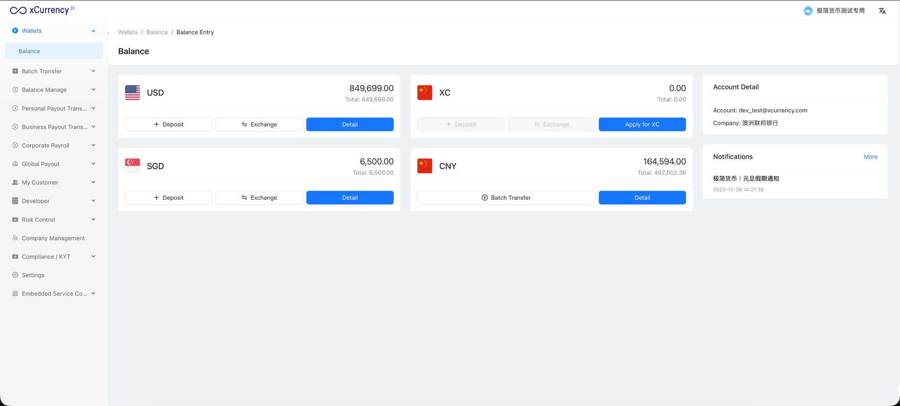The height and width of the screenshot is (406, 900).
Task: Expand the Personal Payout Trans... chevron
Action: coord(93,108)
